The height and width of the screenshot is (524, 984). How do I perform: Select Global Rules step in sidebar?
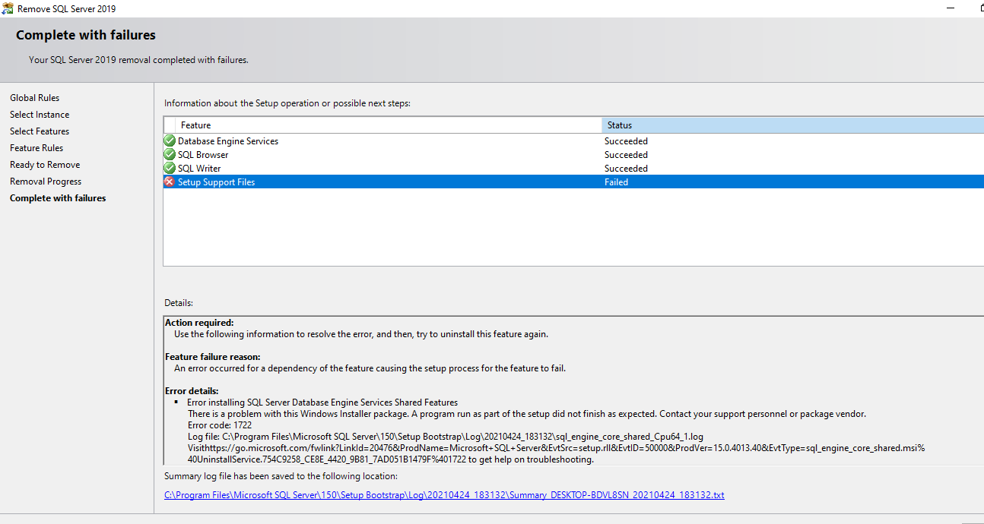point(34,97)
